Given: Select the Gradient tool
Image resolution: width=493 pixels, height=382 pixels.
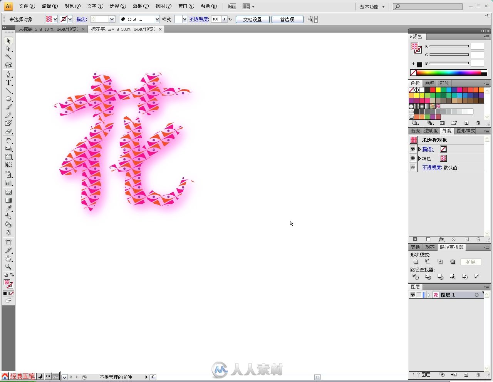Looking at the screenshot, I should coord(8,200).
